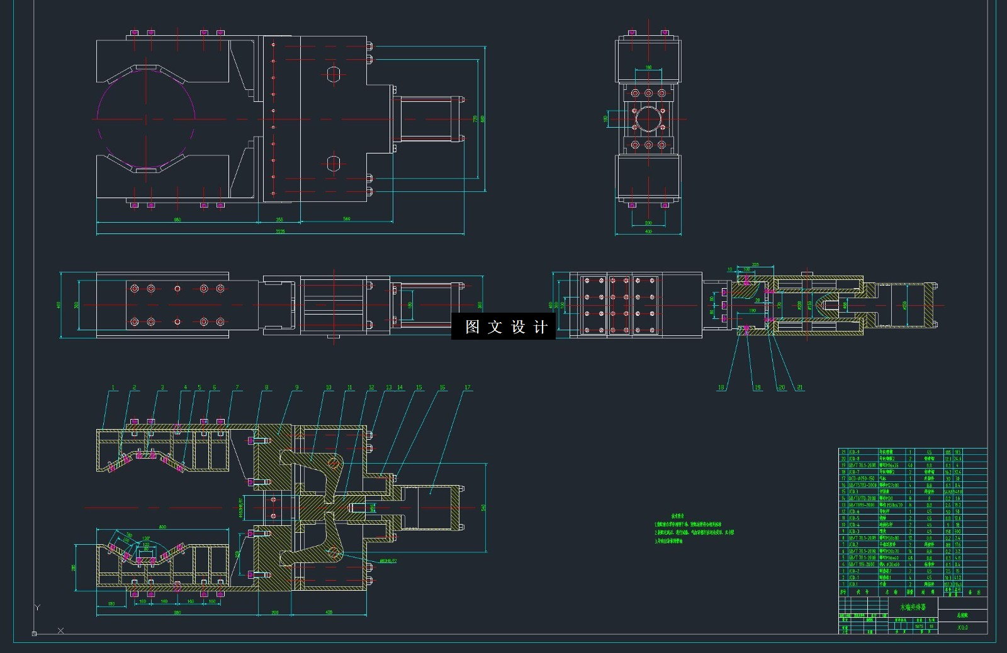The image size is (1007, 653).
Task: Click the 225 dimension in the partial section
Action: [x=755, y=265]
